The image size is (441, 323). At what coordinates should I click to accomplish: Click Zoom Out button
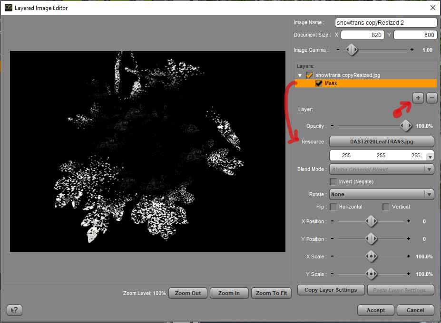pyautogui.click(x=188, y=293)
